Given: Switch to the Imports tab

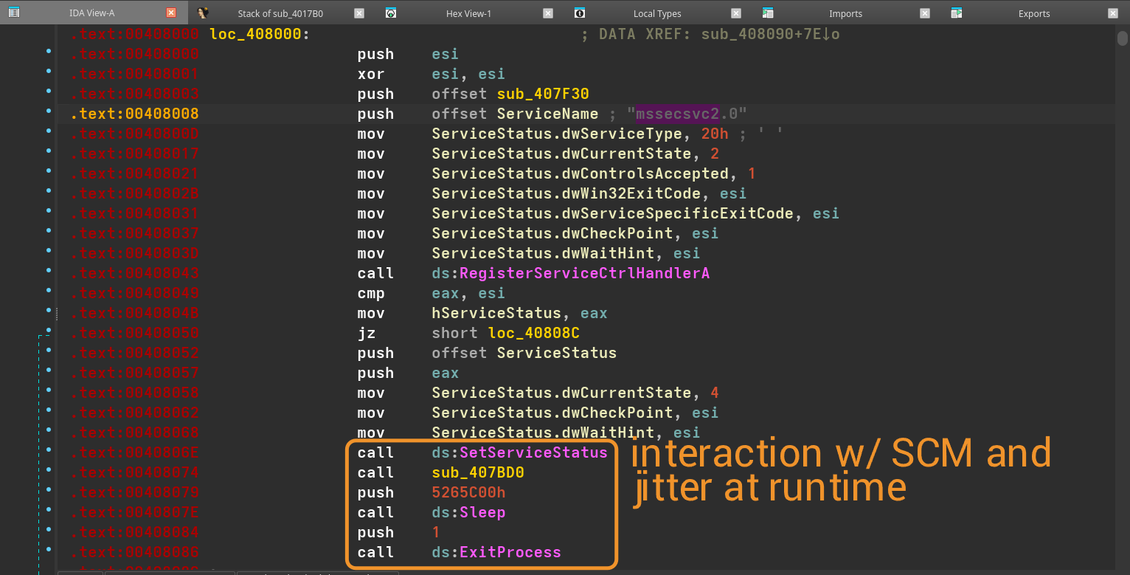Looking at the screenshot, I should 845,13.
